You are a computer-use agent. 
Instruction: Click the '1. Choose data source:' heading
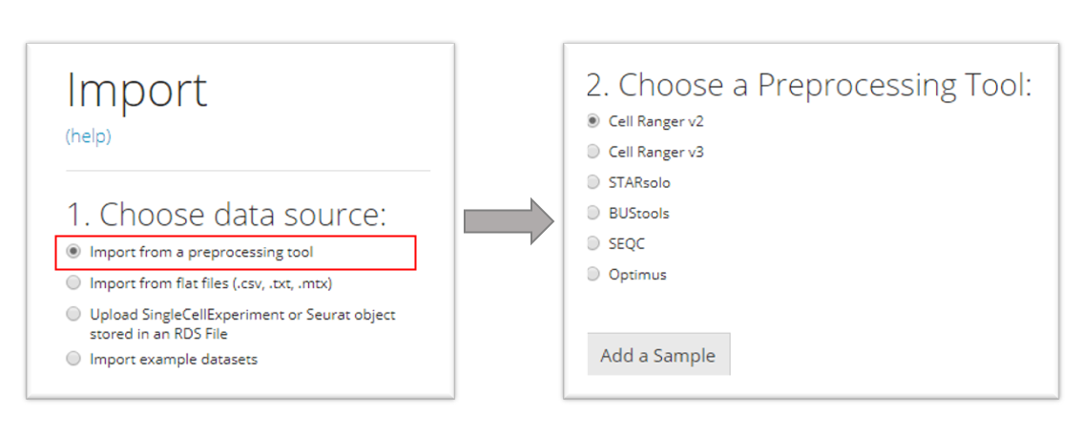point(226,214)
